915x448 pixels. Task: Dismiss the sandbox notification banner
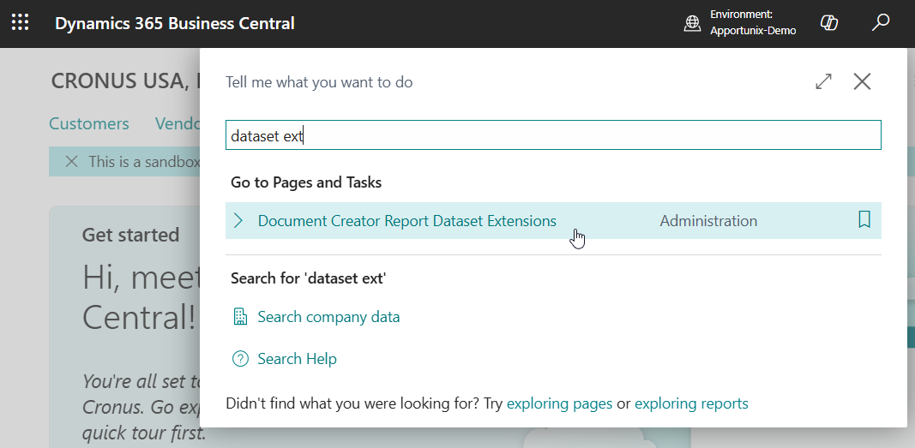pos(72,161)
